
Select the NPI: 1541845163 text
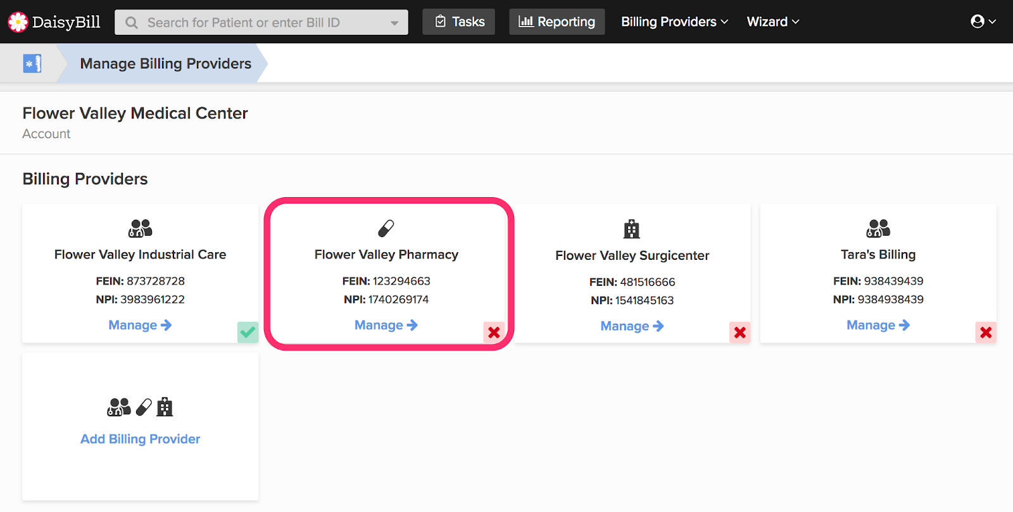632,300
